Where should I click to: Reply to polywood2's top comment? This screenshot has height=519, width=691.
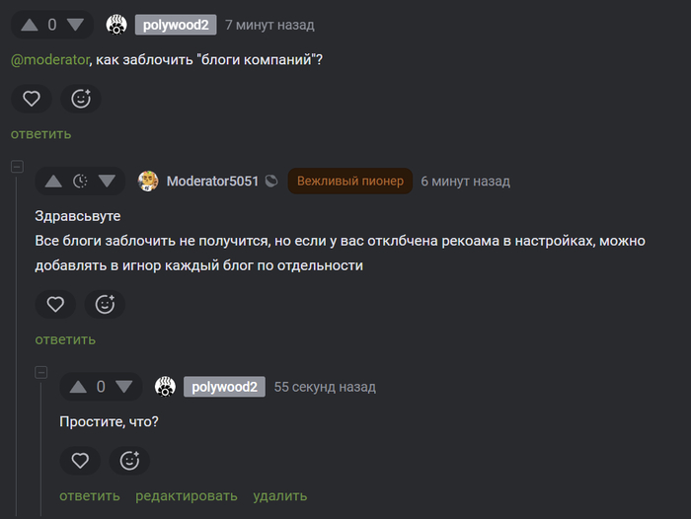tap(40, 134)
